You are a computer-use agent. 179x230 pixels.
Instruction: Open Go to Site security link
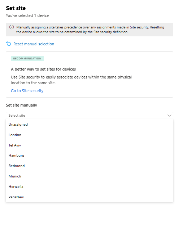click(x=27, y=91)
